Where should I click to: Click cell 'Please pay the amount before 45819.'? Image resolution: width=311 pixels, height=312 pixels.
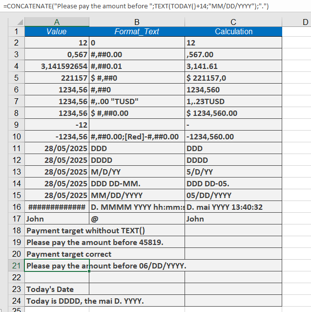tap(104, 242)
